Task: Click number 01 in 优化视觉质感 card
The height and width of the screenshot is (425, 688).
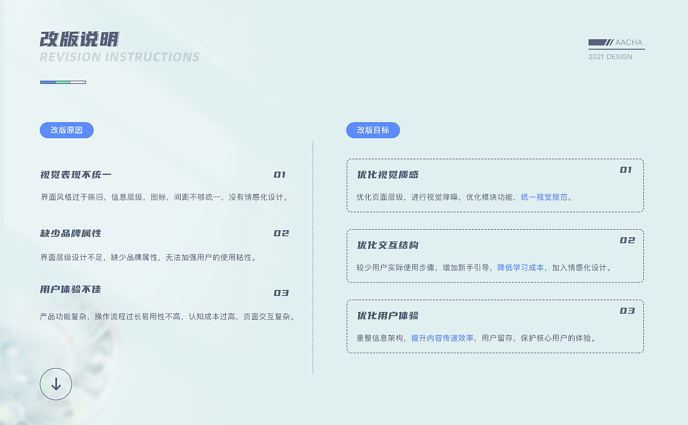Action: coord(626,170)
